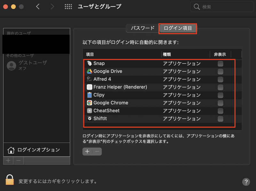Click the ゲストユーザ avatar icon
Screen dimensions: 256x191
12,65
